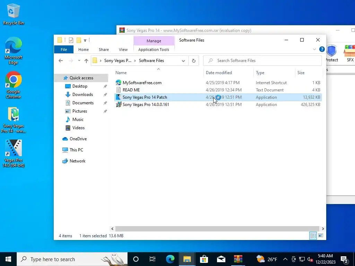Open the Application Tools tab

click(x=154, y=50)
